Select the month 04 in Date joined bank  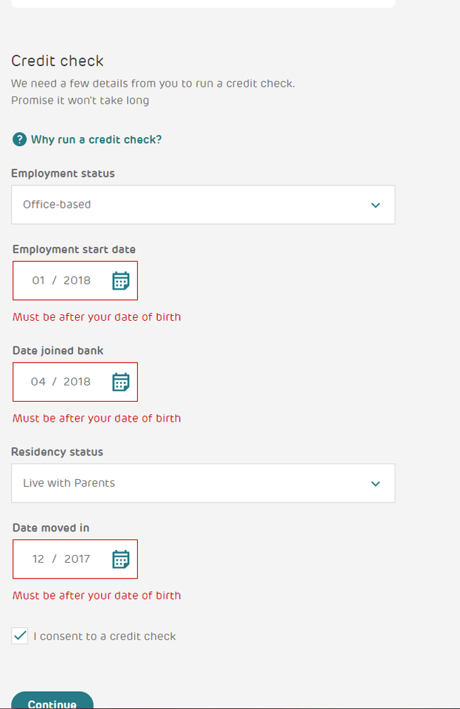38,382
